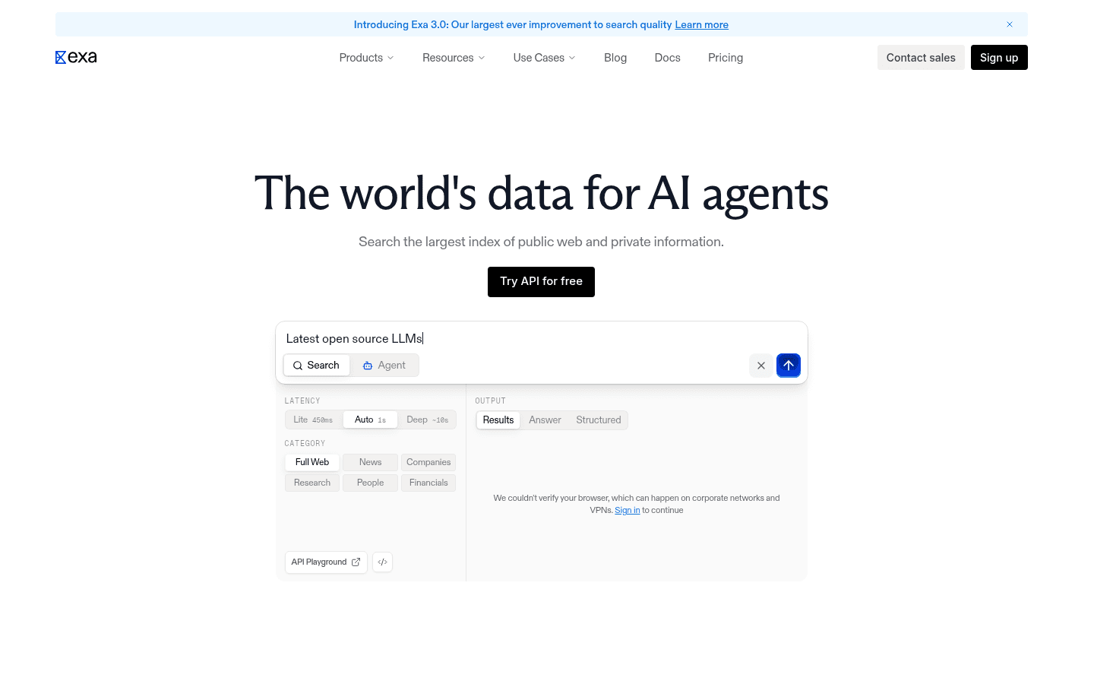The height and width of the screenshot is (684, 1094).
Task: Click Try API for free
Action: [541, 282]
